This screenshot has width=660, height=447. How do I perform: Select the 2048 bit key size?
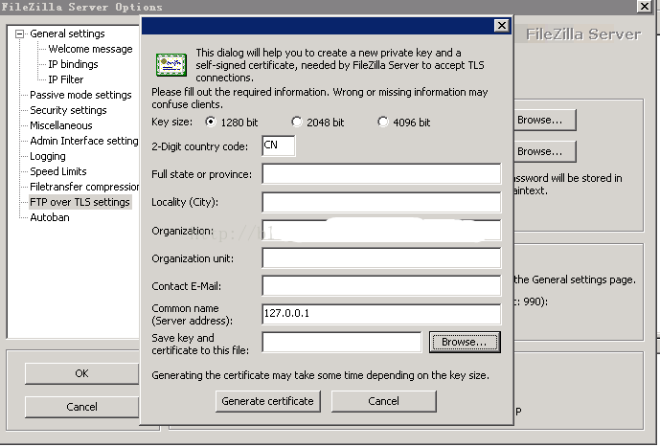coord(296,122)
